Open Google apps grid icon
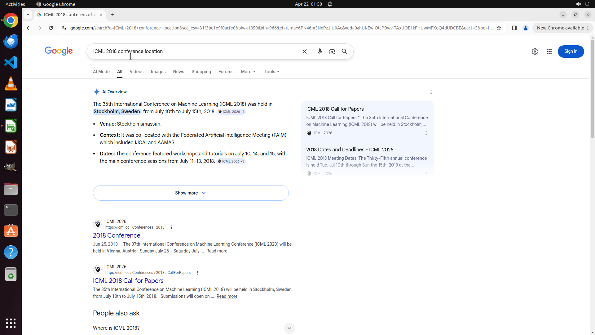 pos(549,51)
